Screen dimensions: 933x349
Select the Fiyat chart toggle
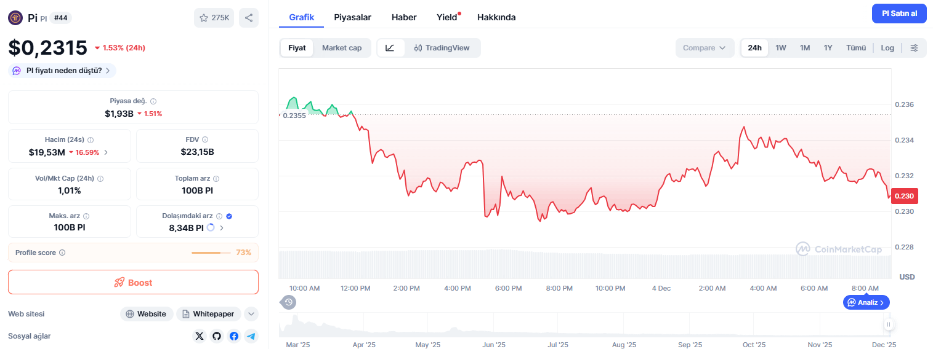point(297,48)
